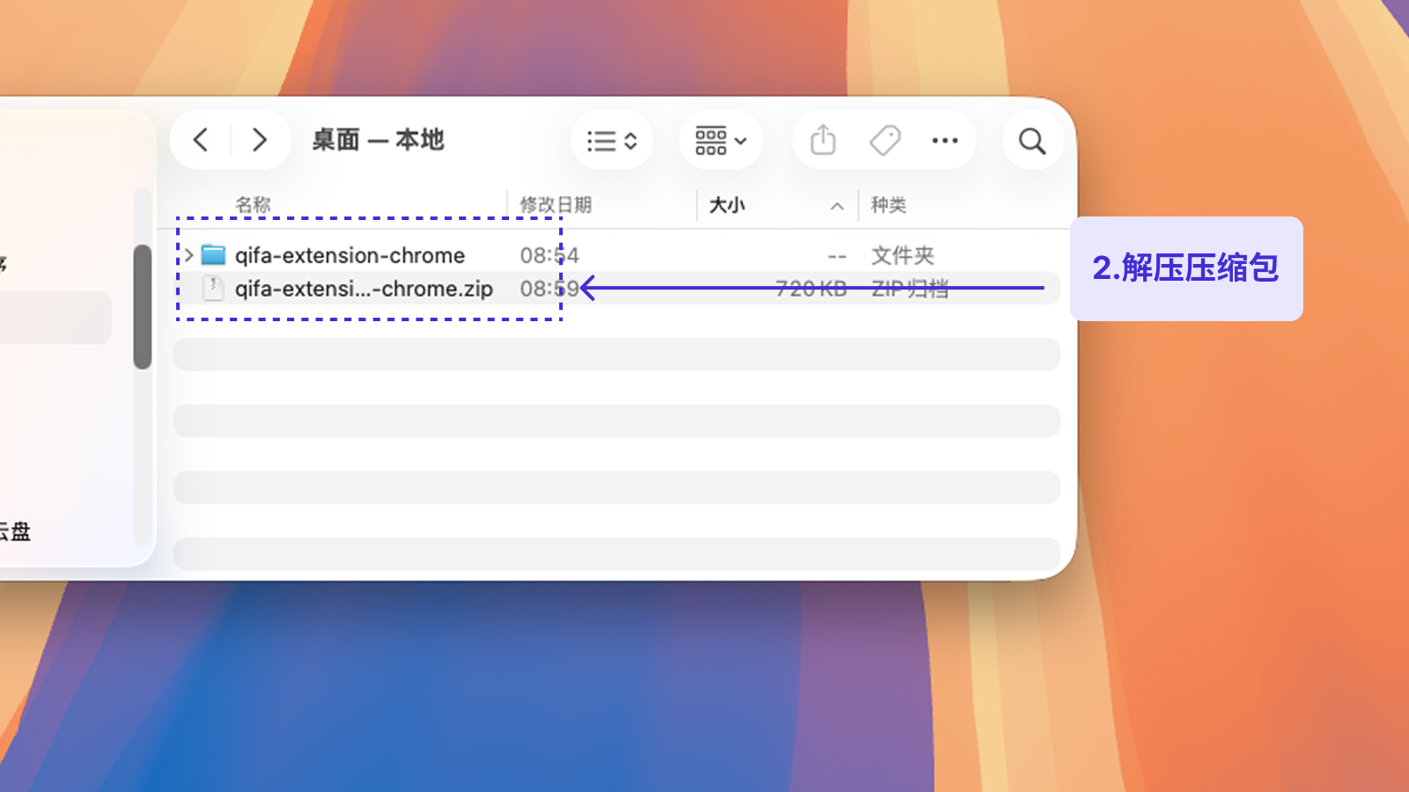The height and width of the screenshot is (792, 1409).
Task: Select the qifa-extensi...-chrome.zip file name
Action: click(364, 289)
